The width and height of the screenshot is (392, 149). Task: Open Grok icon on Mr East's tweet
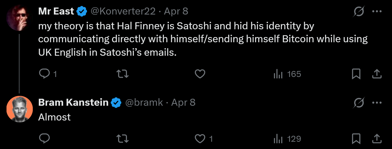pos(359,12)
